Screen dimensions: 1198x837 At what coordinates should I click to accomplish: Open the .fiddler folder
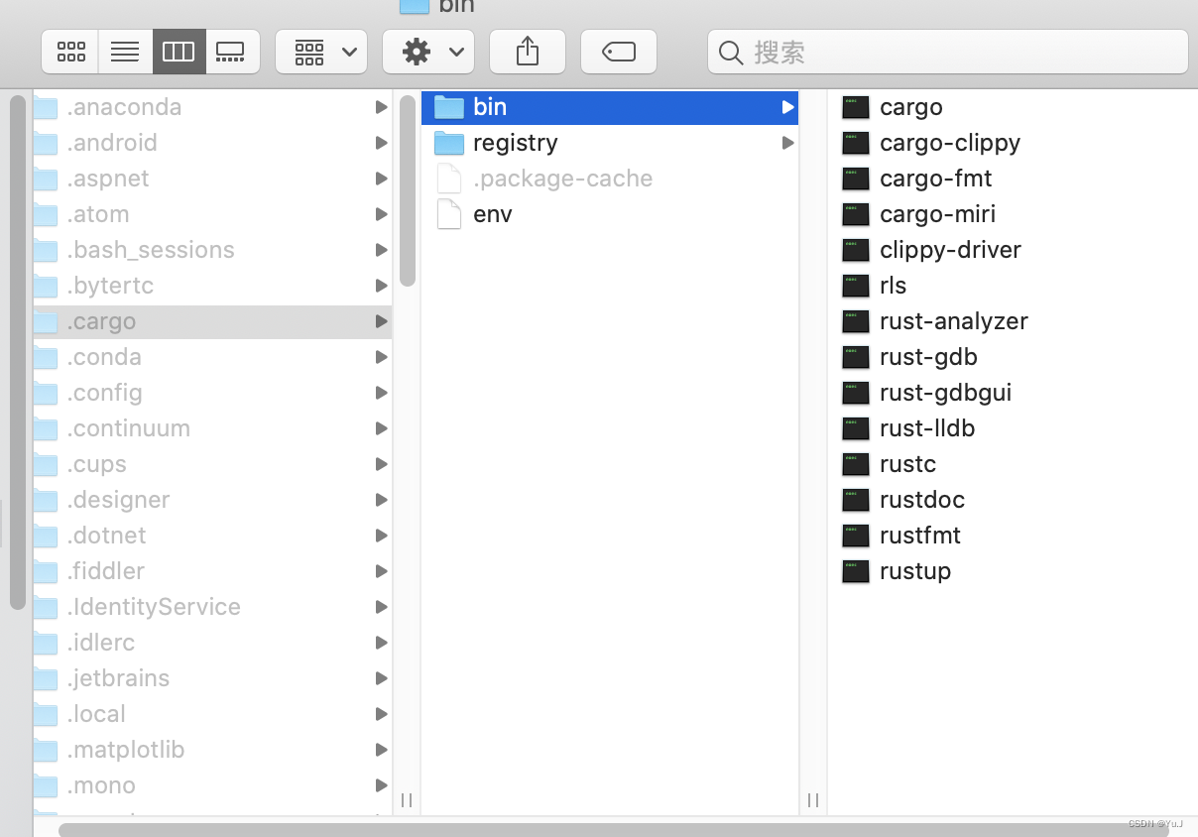212,571
